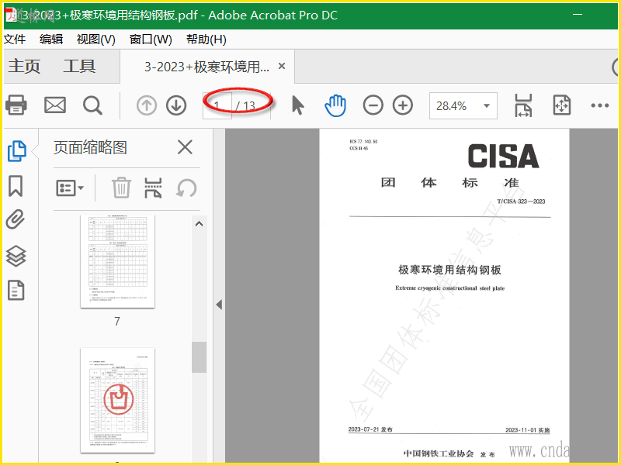
Task: Open the 帮助(H) menu
Action: tap(206, 40)
